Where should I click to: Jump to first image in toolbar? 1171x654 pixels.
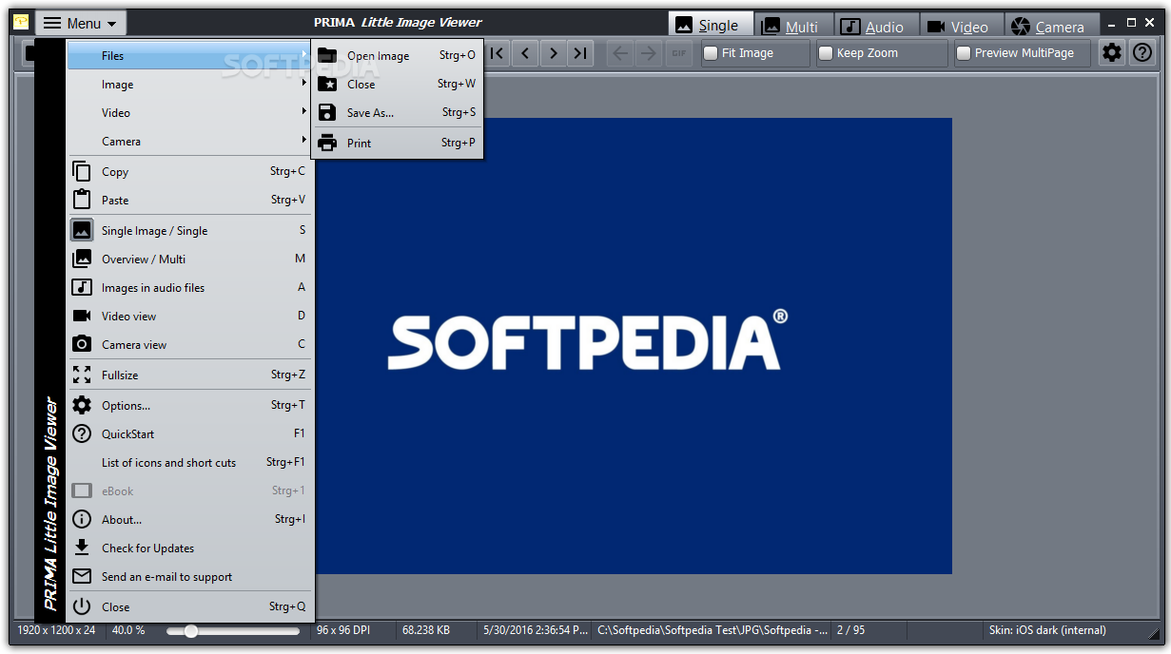pos(498,53)
